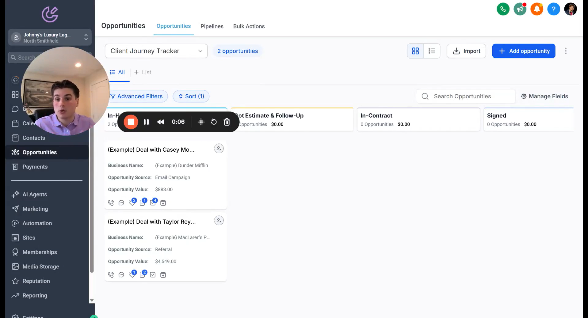Click the Search Opportunities field
The width and height of the screenshot is (588, 318).
click(x=466, y=96)
